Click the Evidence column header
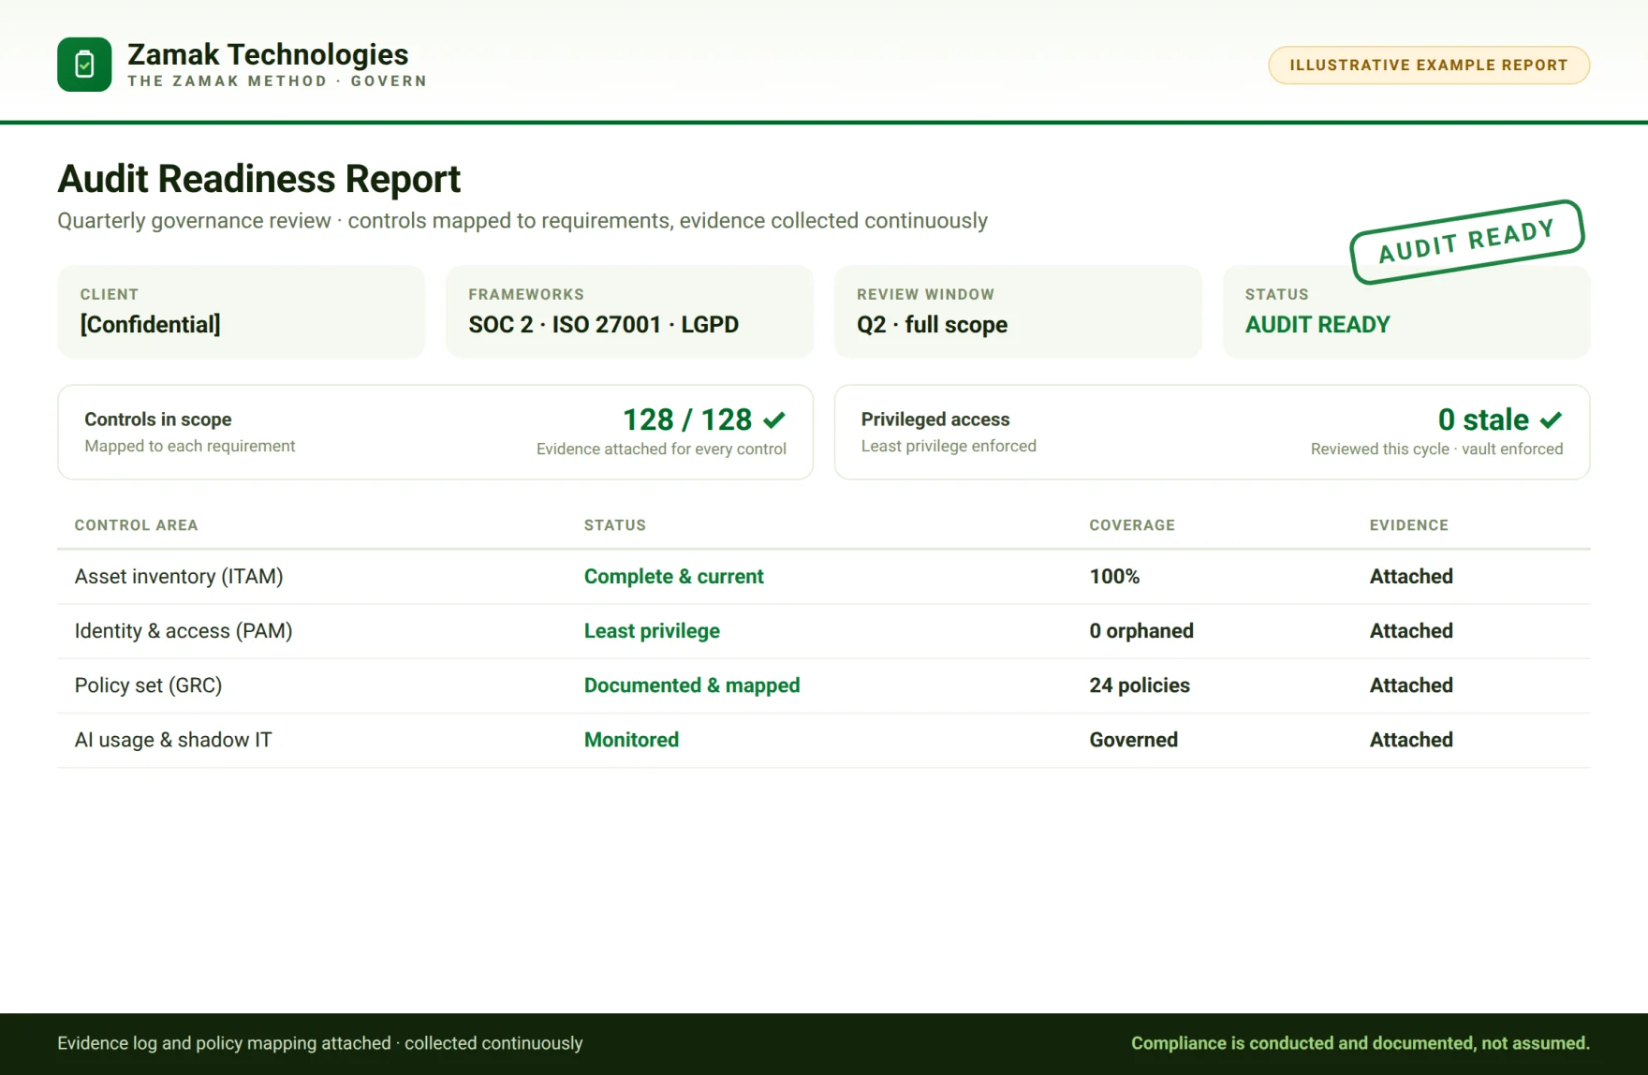Viewport: 1648px width, 1075px height. [x=1409, y=525]
